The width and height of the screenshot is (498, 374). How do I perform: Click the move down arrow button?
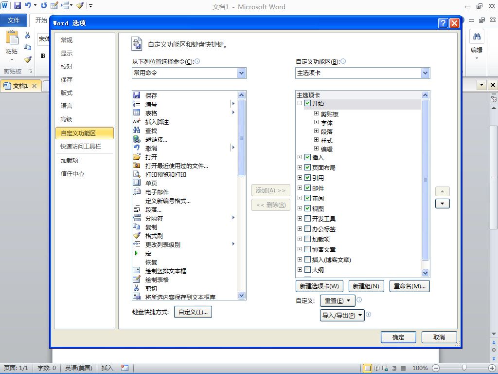click(443, 204)
